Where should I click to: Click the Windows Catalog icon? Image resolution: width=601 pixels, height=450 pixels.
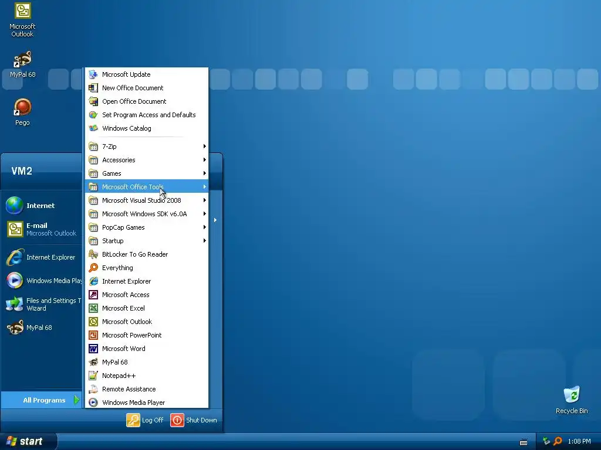tap(93, 128)
